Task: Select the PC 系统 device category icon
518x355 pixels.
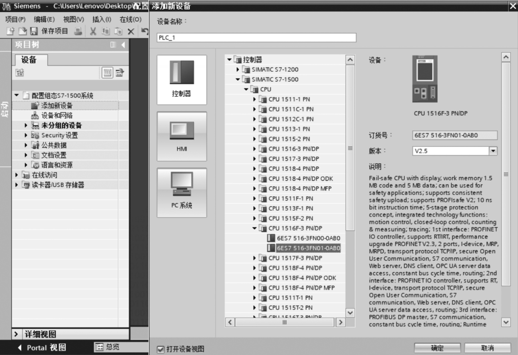Action: (182, 193)
